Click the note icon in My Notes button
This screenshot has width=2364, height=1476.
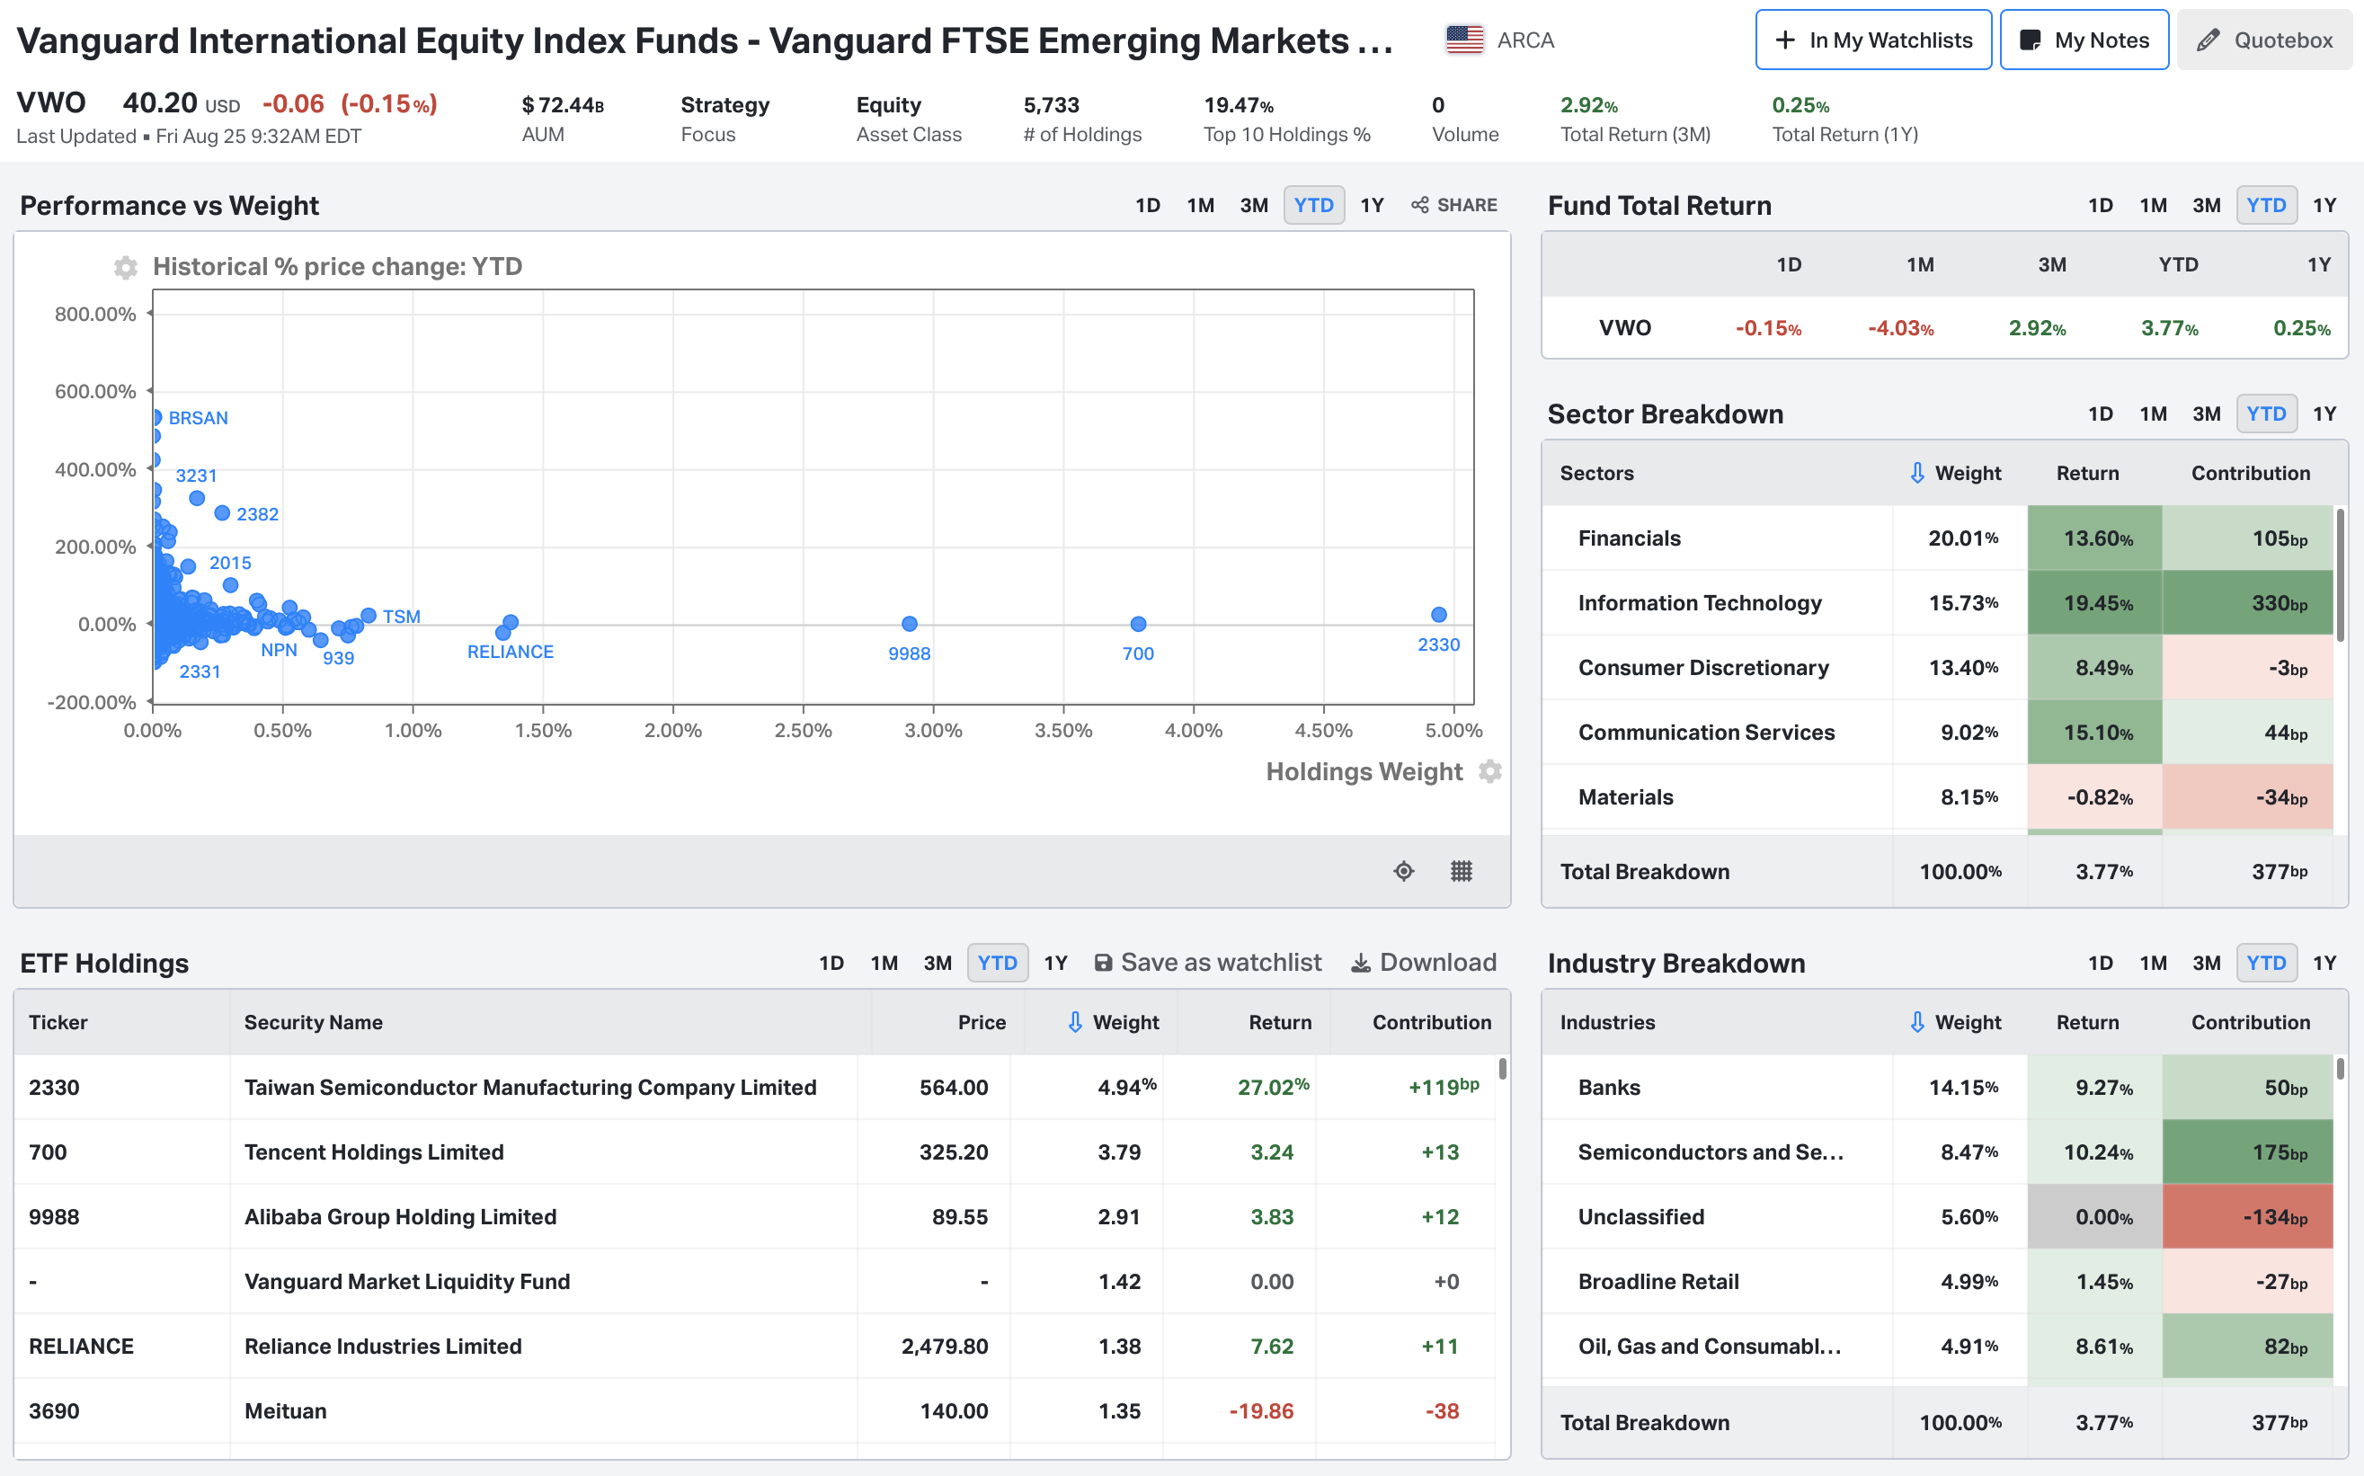pos(2031,40)
